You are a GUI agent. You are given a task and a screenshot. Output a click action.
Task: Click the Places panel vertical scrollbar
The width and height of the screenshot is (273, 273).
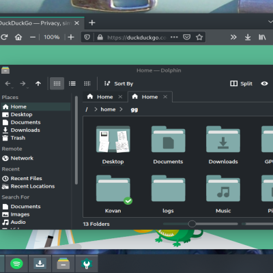(76, 140)
